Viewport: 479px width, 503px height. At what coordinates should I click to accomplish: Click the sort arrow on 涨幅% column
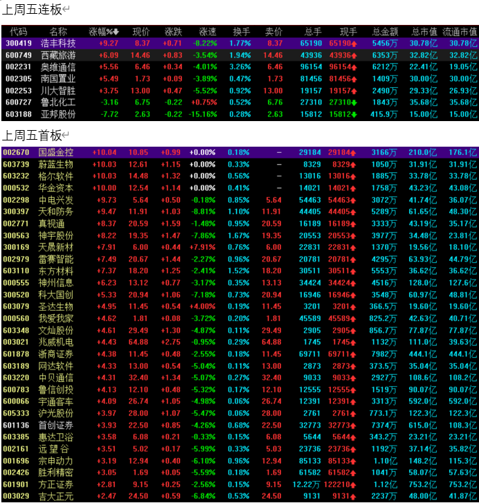click(x=117, y=32)
